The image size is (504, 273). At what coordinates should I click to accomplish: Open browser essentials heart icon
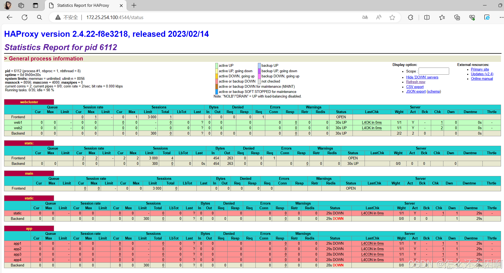[x=472, y=17]
